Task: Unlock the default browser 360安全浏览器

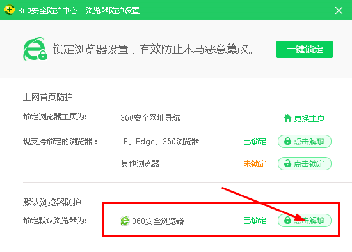Action: click(305, 221)
